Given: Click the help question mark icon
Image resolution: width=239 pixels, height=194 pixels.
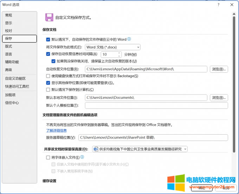Looking at the screenshot, I should click(219, 5).
